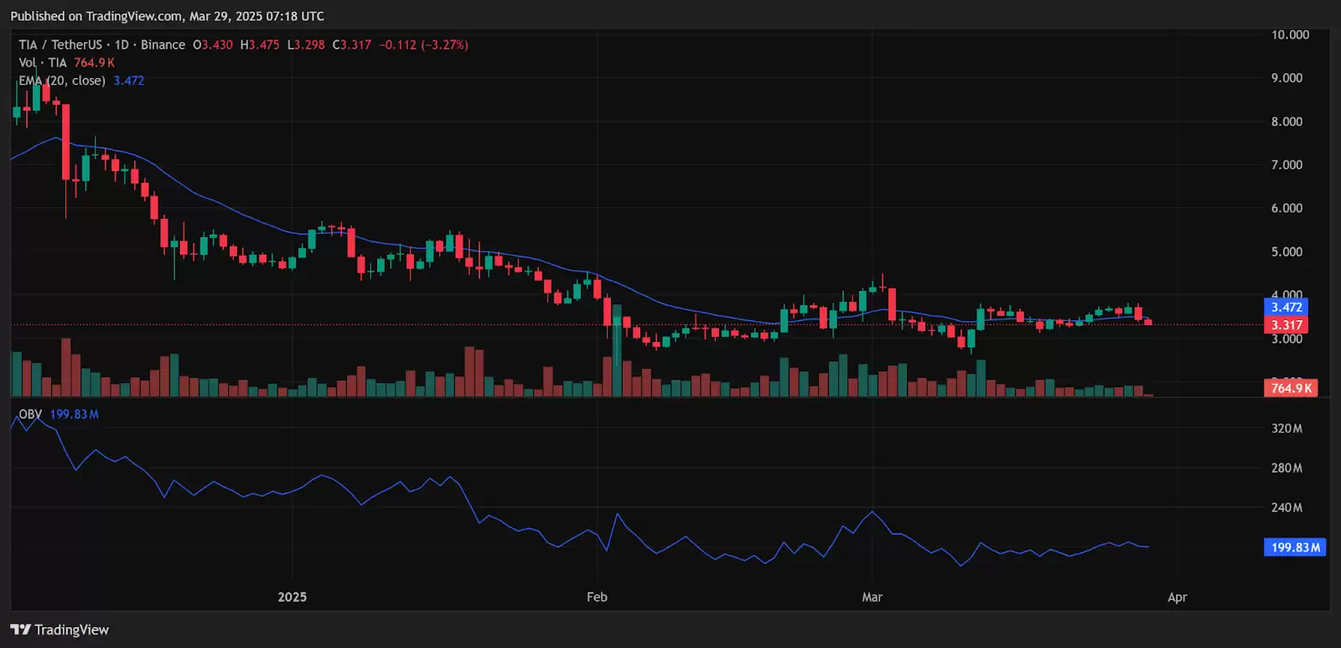Screen dimensions: 1341x648
Task: Click the 2025 label on time axis
Action: point(292,597)
